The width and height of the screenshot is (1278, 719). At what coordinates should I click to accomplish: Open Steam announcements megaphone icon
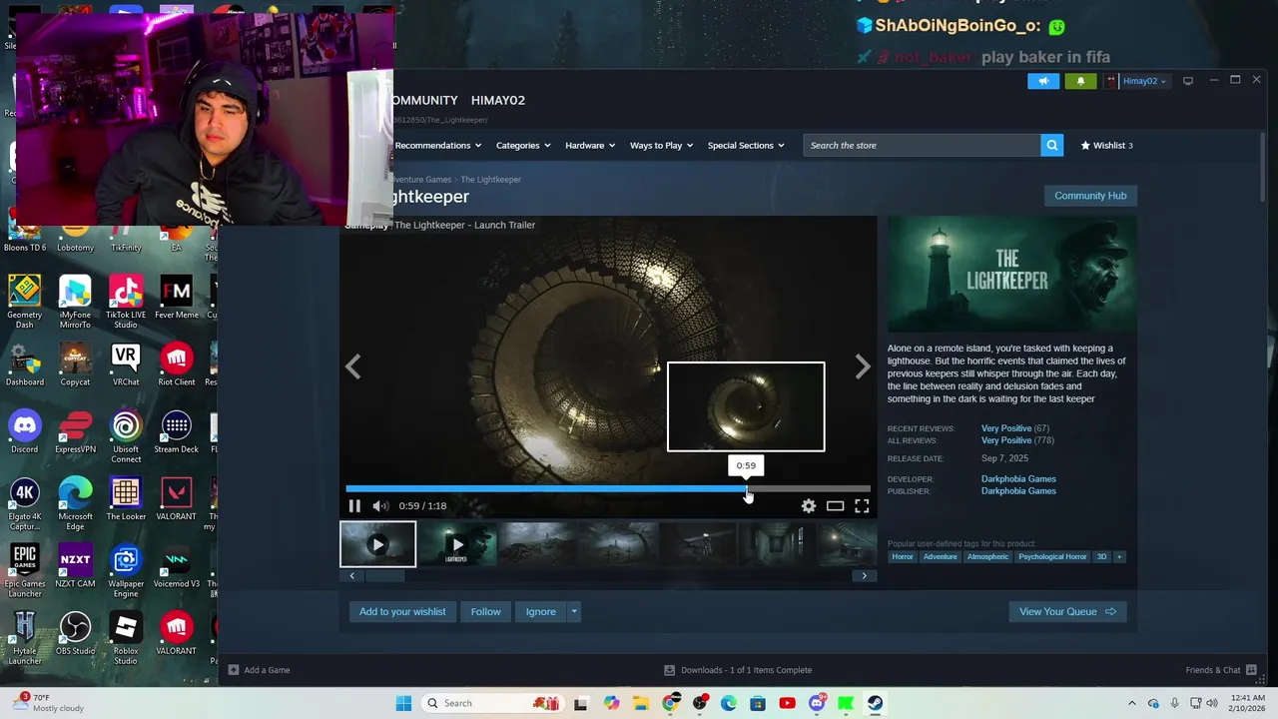click(x=1043, y=81)
